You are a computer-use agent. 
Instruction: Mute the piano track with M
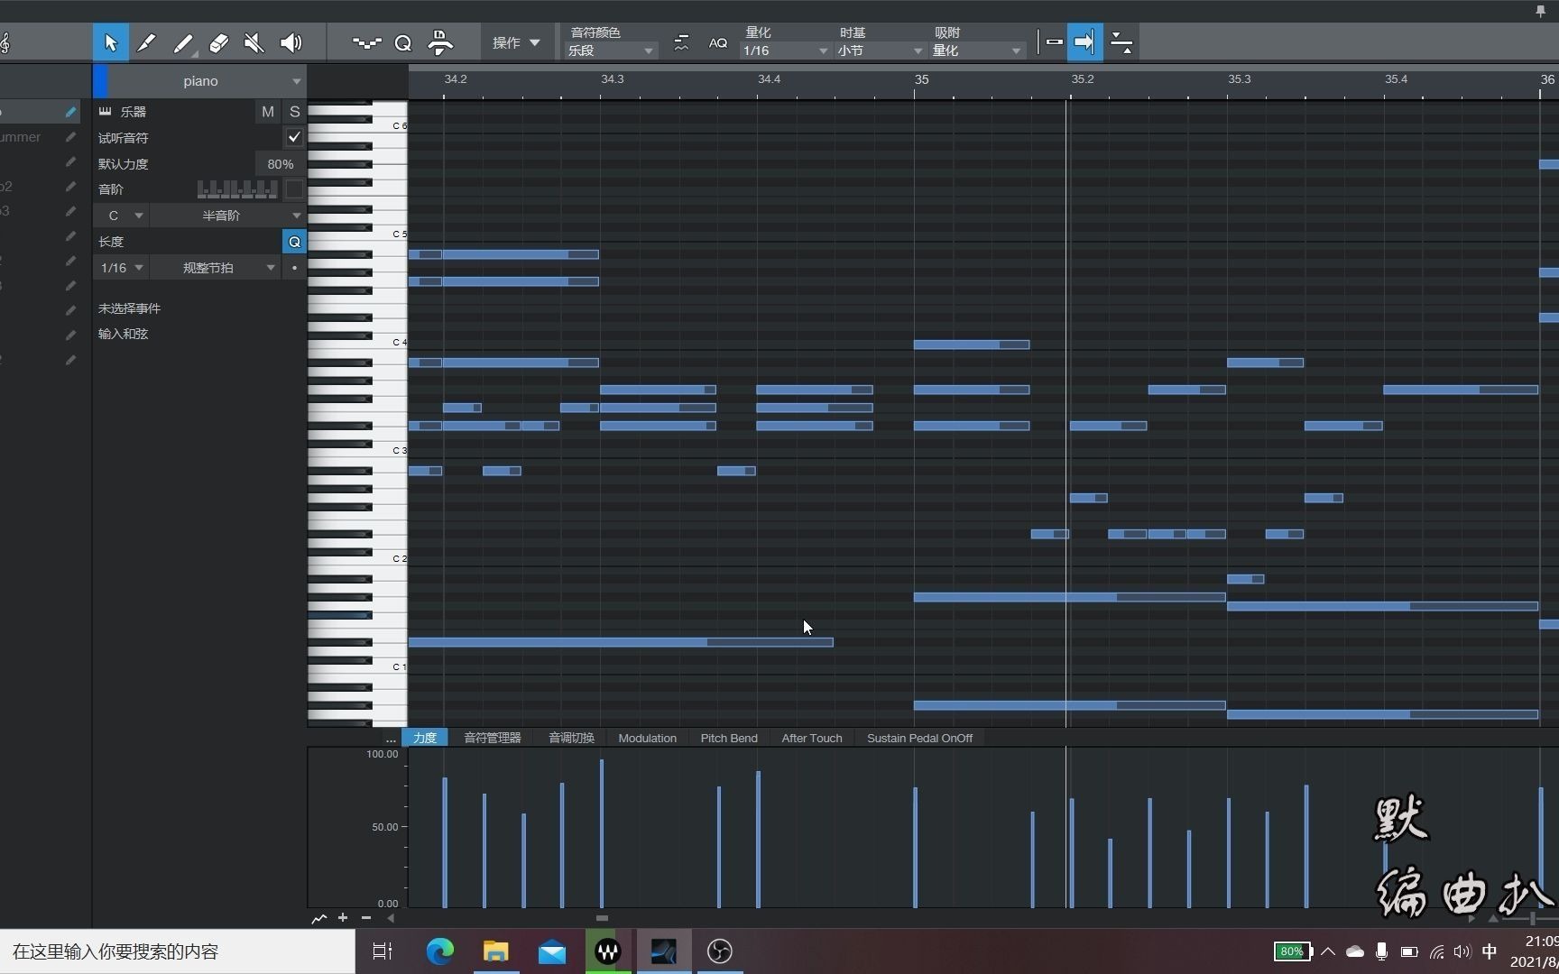pyautogui.click(x=268, y=112)
